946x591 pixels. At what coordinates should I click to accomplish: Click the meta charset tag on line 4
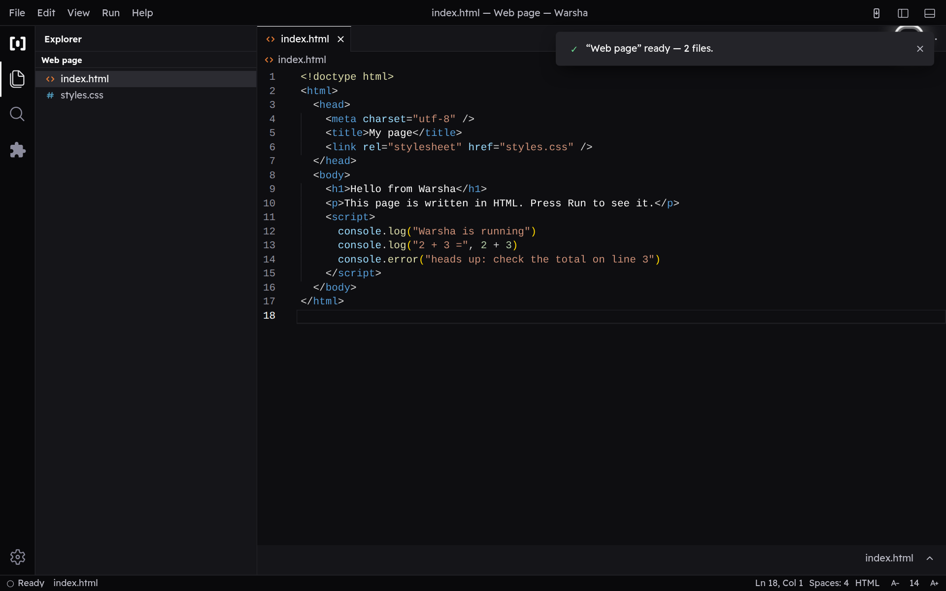400,119
